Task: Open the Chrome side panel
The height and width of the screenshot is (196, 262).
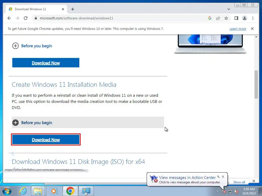Action: coord(236,18)
